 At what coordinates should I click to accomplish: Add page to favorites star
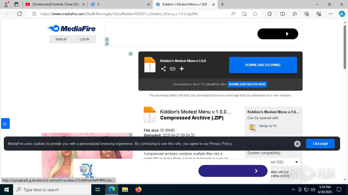coord(255,14)
